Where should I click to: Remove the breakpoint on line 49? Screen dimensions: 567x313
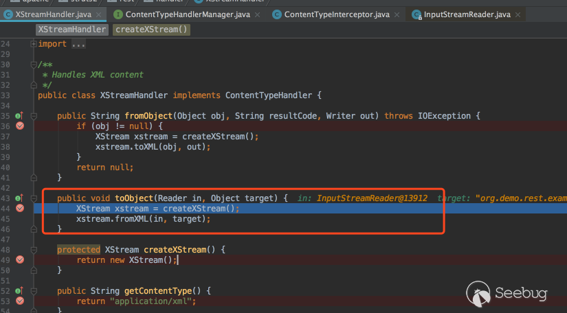tap(20, 259)
